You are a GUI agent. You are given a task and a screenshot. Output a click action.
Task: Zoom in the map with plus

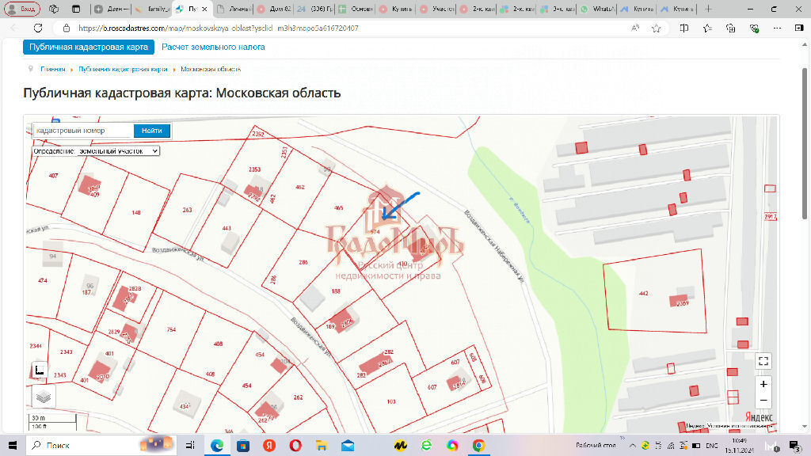coord(763,384)
